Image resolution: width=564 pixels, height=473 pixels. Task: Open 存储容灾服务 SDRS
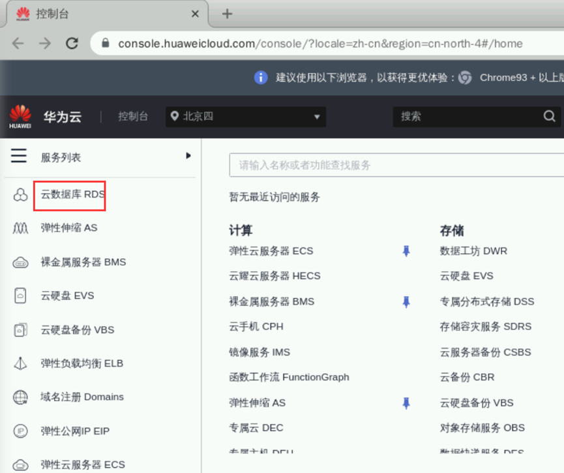coord(486,326)
